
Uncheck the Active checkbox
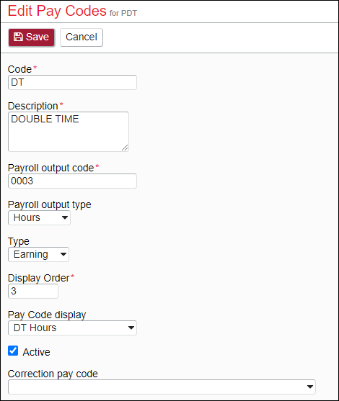click(x=13, y=351)
